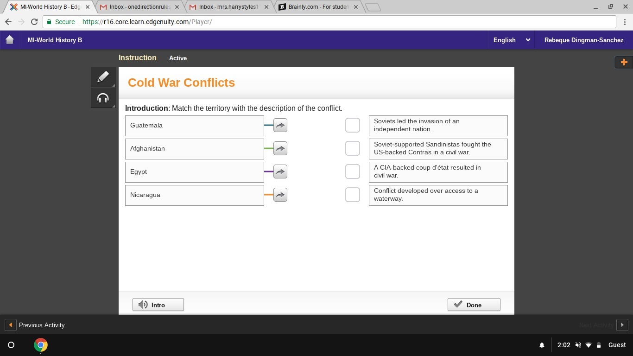The height and width of the screenshot is (356, 633).
Task: Click the CIA-backed coup description
Action: click(438, 172)
